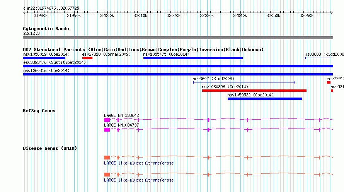Select first exon block of NM_004737

[107, 130]
